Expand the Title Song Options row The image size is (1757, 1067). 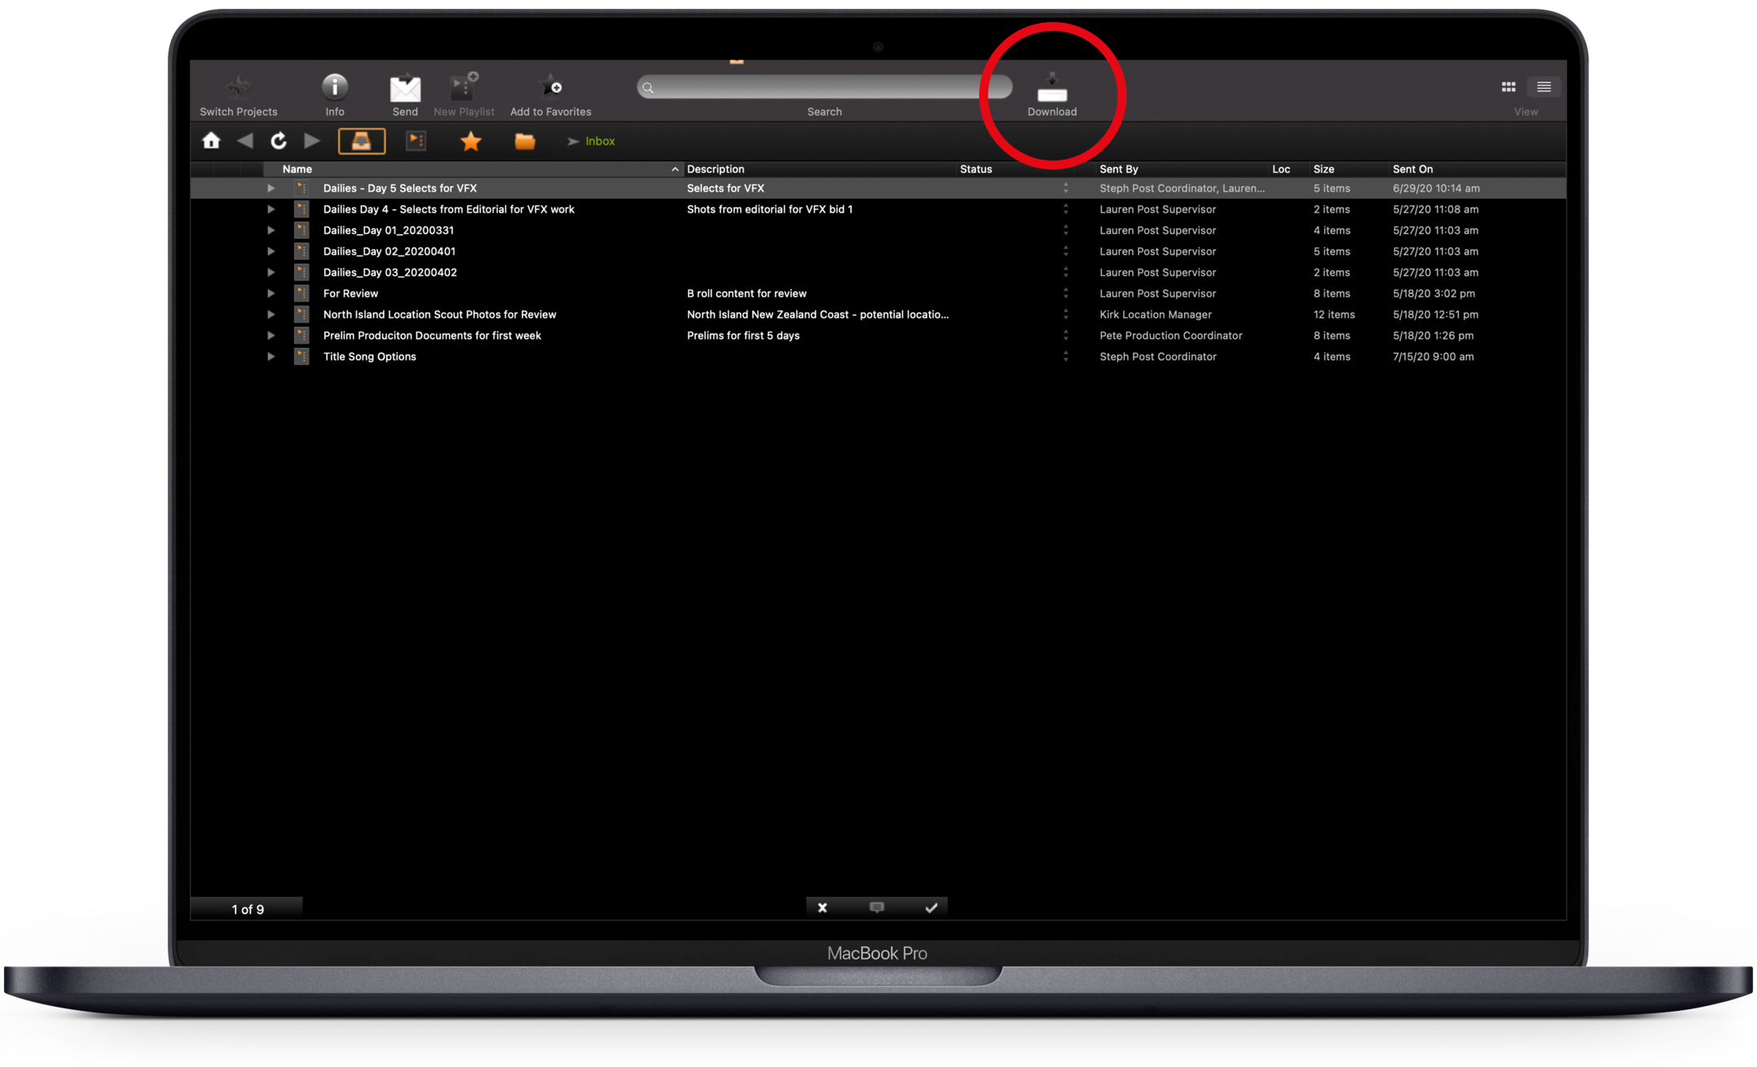271,357
